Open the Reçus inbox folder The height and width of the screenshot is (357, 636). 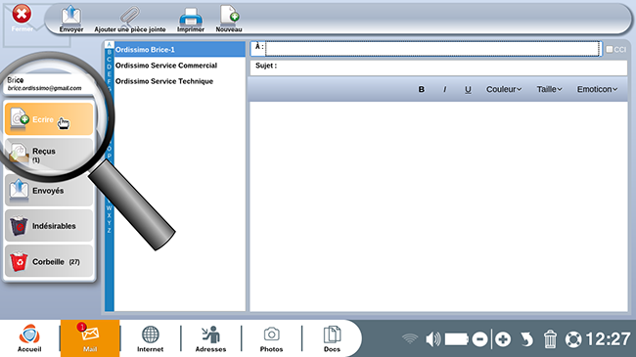coord(49,155)
